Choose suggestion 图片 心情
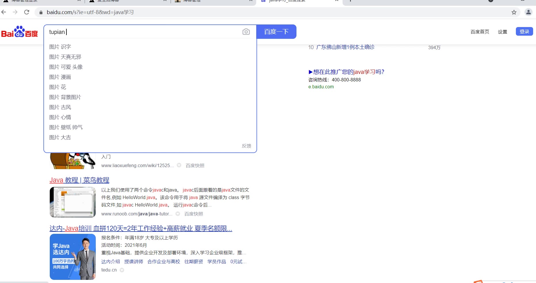This screenshot has height=283, width=536. click(150, 117)
